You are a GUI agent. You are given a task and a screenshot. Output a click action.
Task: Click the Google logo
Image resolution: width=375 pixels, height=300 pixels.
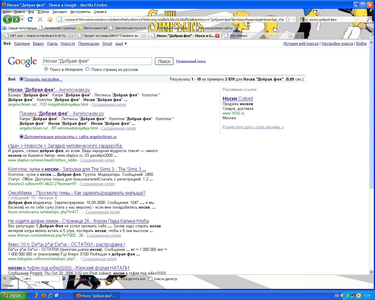click(x=23, y=61)
